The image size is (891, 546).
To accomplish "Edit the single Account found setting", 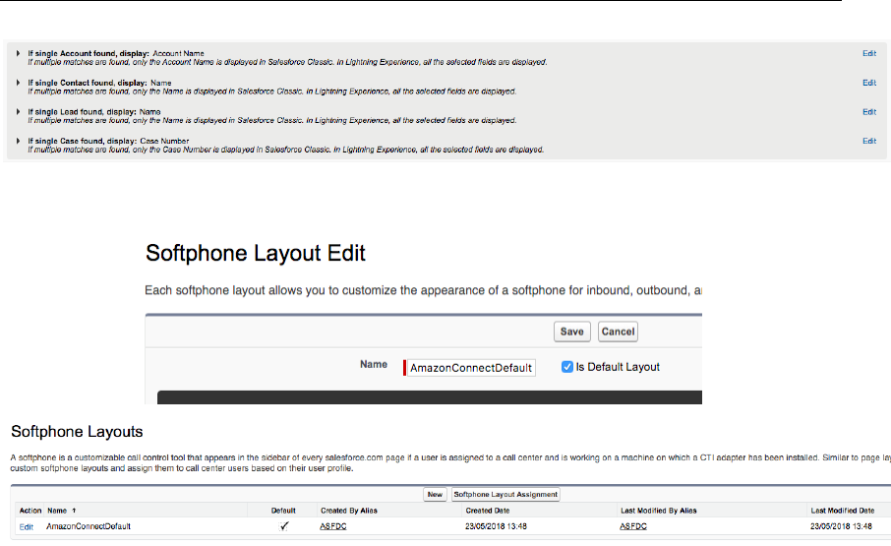I will coord(869,53).
